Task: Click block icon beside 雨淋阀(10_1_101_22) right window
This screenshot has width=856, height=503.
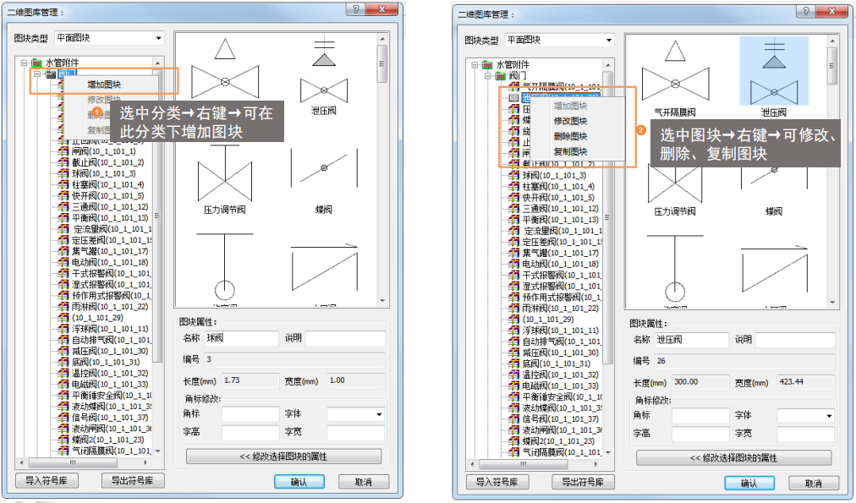Action: 513,309
